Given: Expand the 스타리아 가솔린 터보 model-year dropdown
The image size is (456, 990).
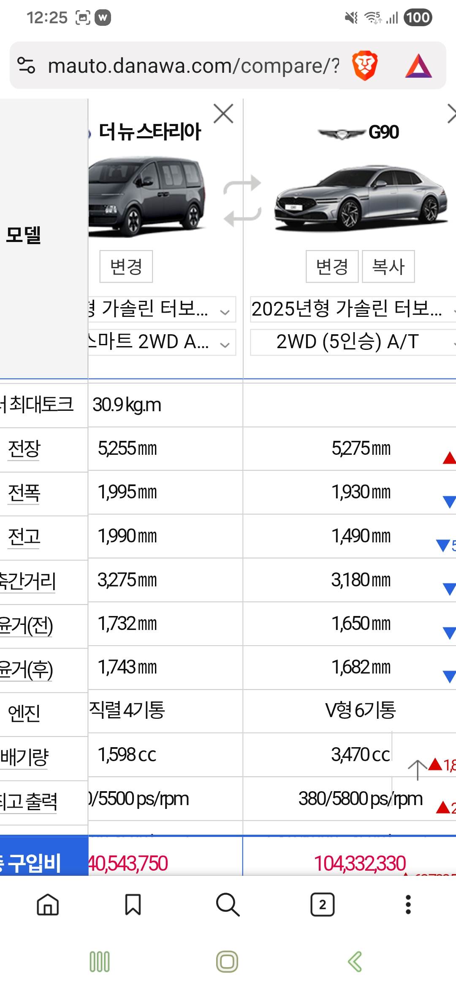Looking at the screenshot, I should [162, 309].
